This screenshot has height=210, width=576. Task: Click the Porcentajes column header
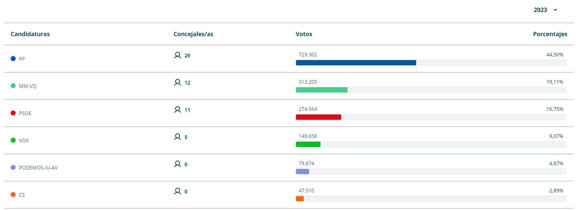click(x=550, y=34)
